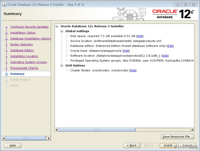Collapse the Oracle Database 12c Release 2 Installer node

pyautogui.click(x=57, y=26)
